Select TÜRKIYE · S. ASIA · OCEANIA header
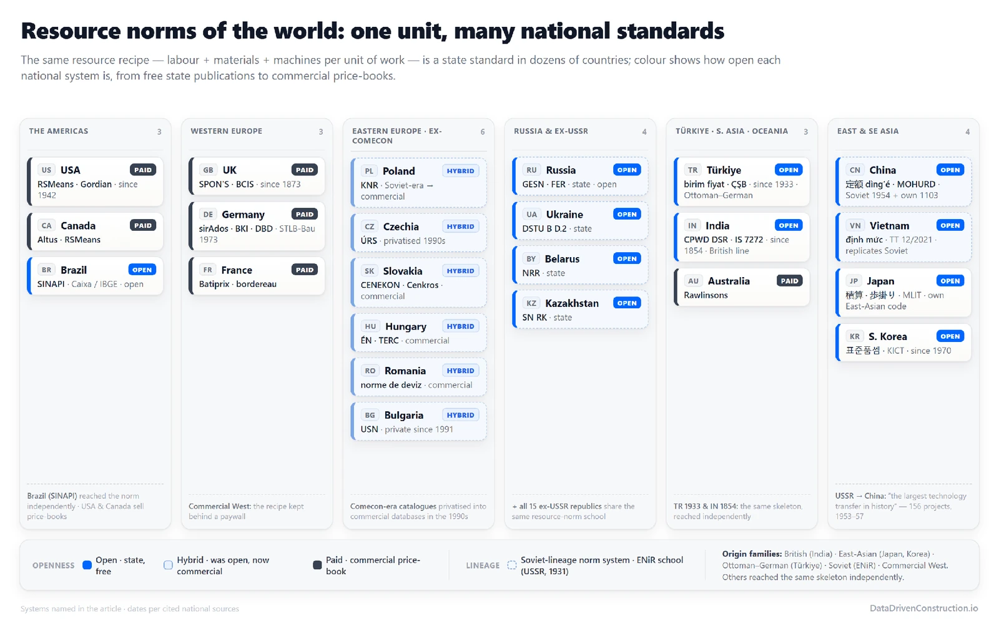Viewport: 999px width, 624px height. pos(732,131)
